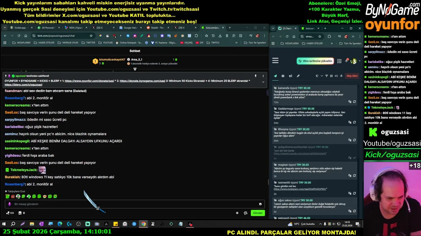Focus the 'Bir mesaj gönderin' input field
Screen dimensions: 421x236
coord(135,204)
